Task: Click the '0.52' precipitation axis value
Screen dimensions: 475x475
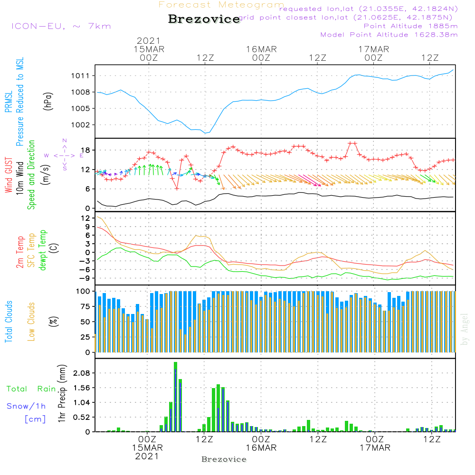Action: [x=82, y=417]
